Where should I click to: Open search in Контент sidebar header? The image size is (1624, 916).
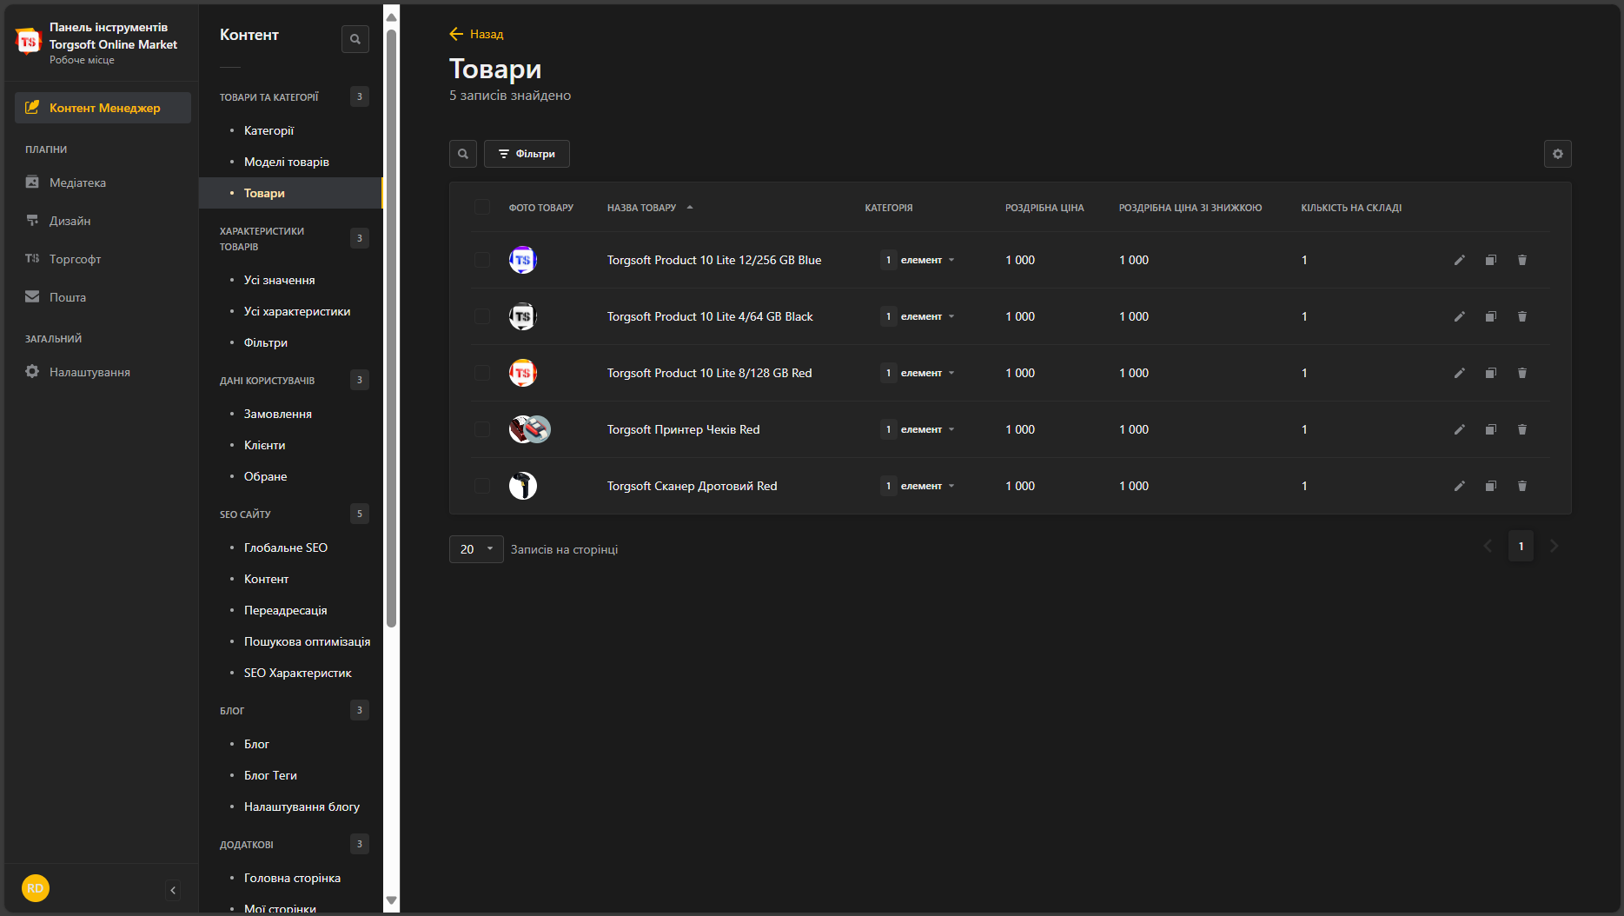coord(355,39)
